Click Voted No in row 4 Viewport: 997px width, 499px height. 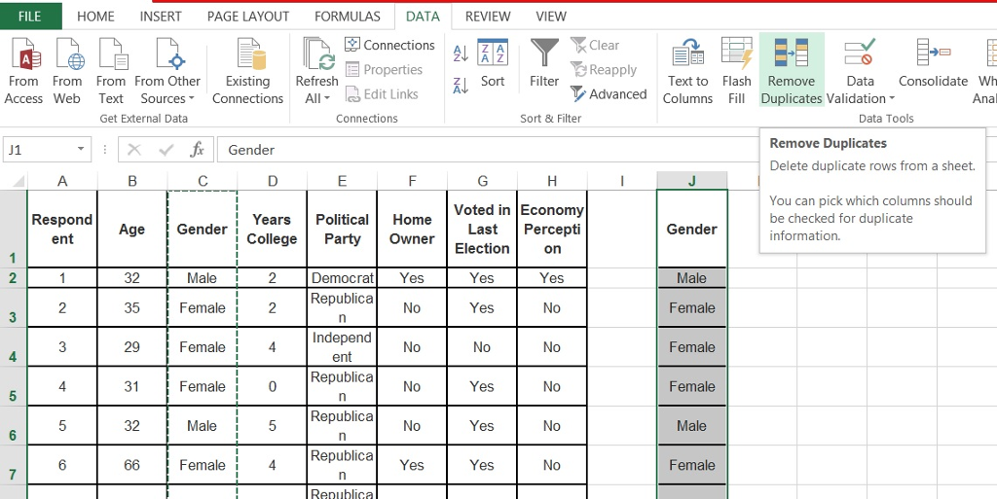pyautogui.click(x=482, y=347)
